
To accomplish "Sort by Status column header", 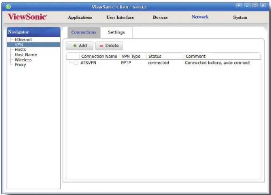I will [x=165, y=56].
